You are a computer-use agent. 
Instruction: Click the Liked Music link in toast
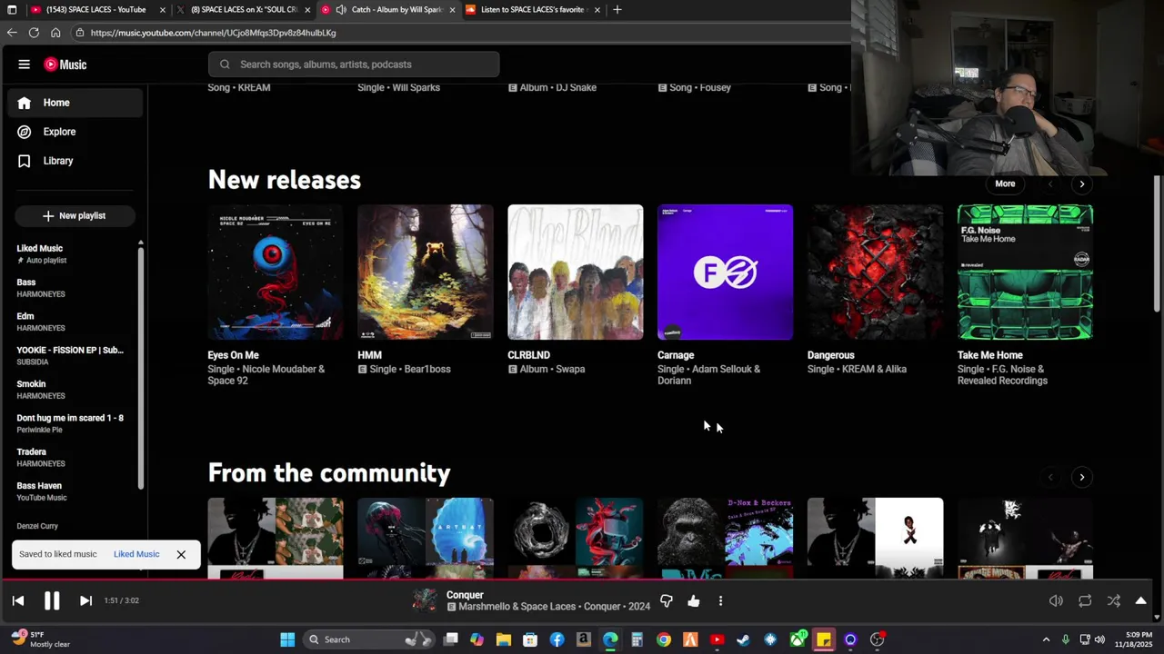pyautogui.click(x=136, y=554)
